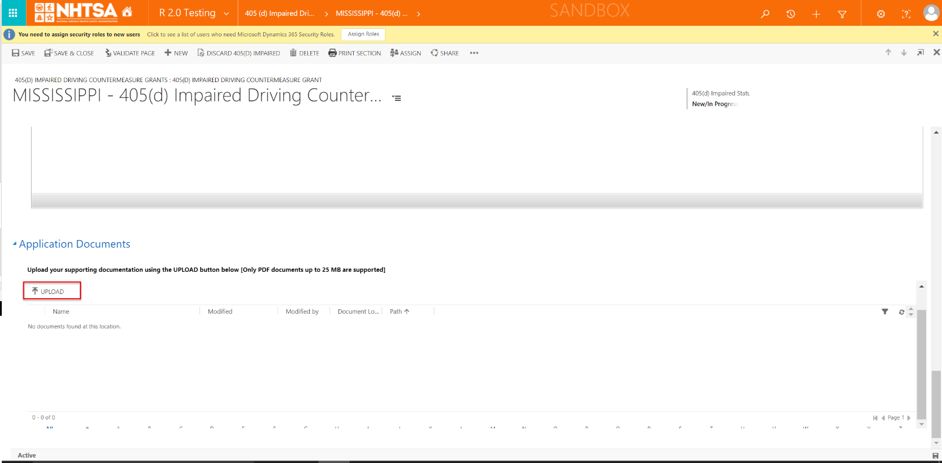This screenshot has height=463, width=942.
Task: Go to first page of documents grid
Action: click(875, 418)
